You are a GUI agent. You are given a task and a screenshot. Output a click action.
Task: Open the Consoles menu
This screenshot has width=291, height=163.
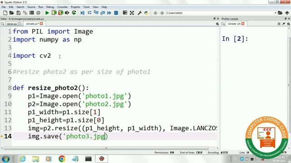point(62,7)
